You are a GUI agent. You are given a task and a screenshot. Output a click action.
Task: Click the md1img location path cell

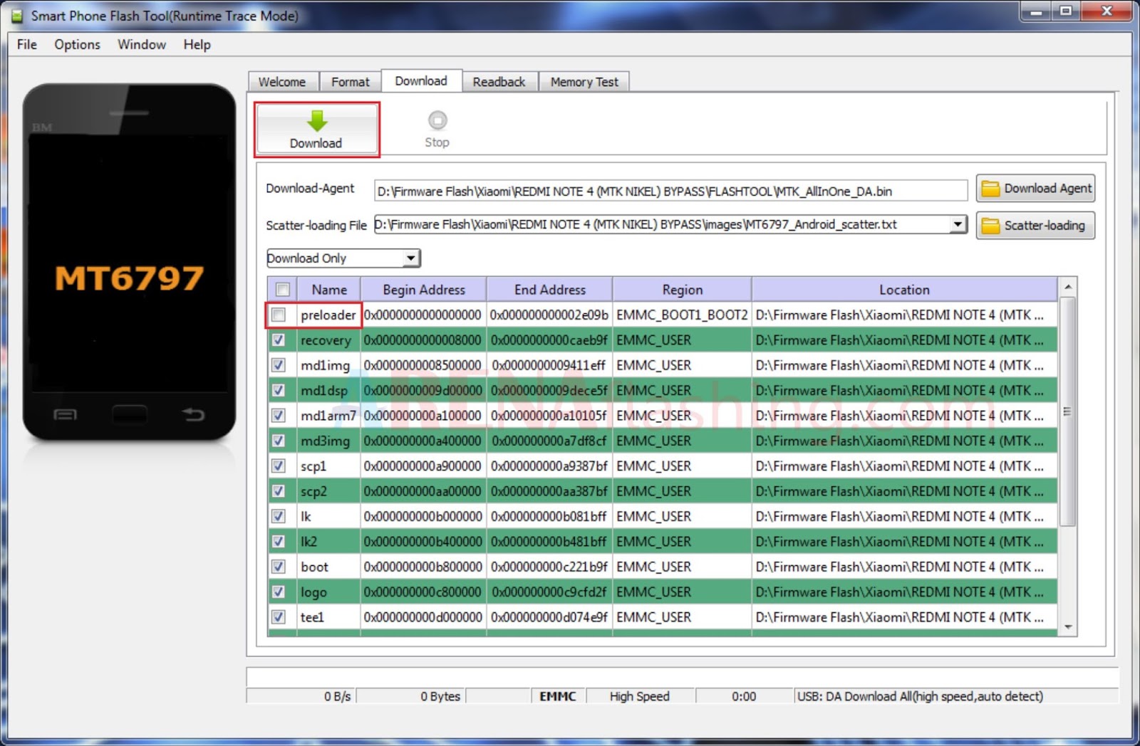pos(904,365)
